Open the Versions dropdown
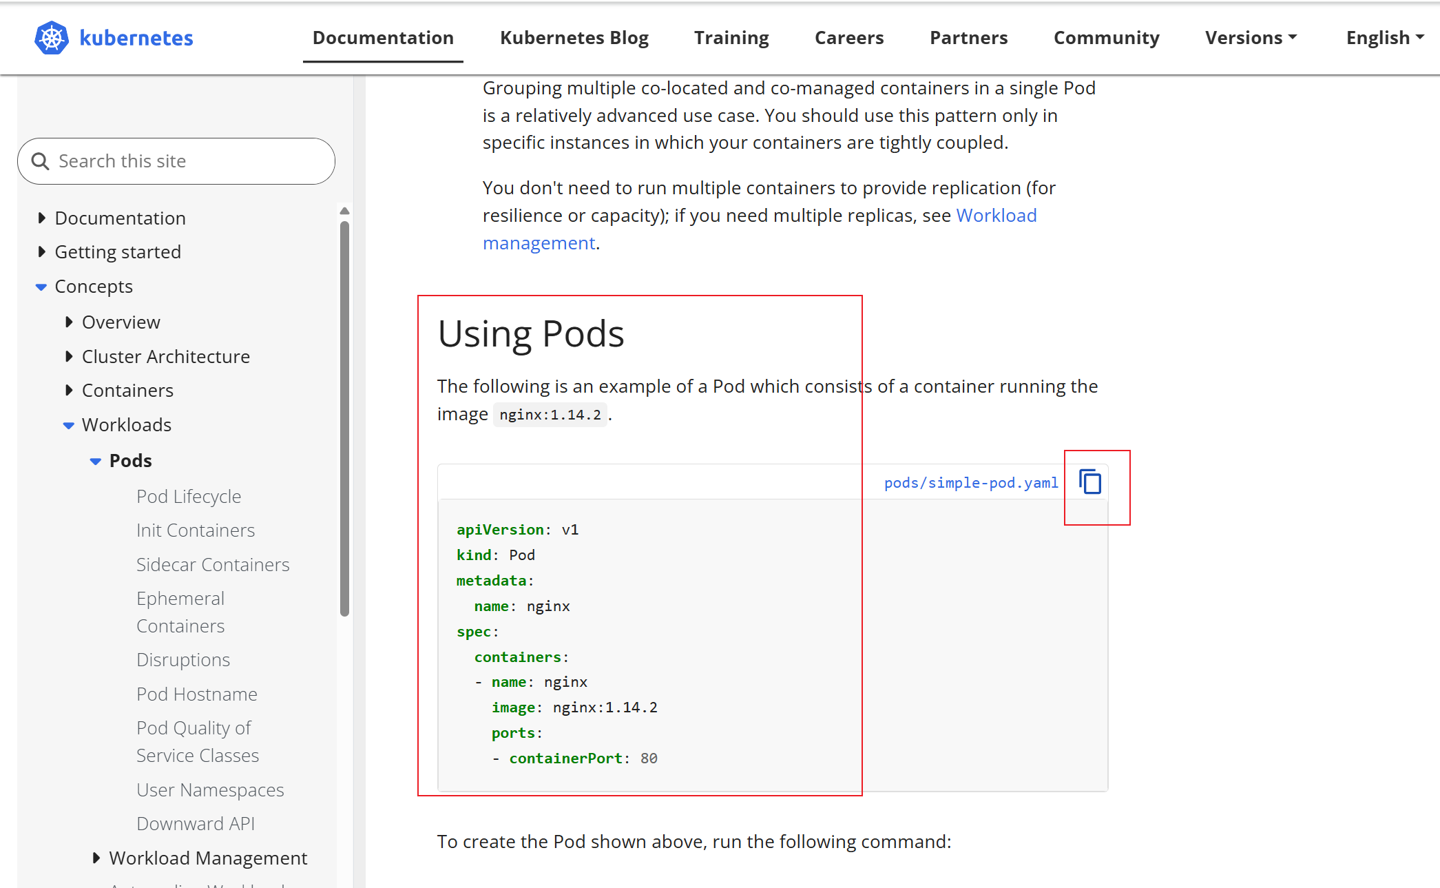 1250,38
